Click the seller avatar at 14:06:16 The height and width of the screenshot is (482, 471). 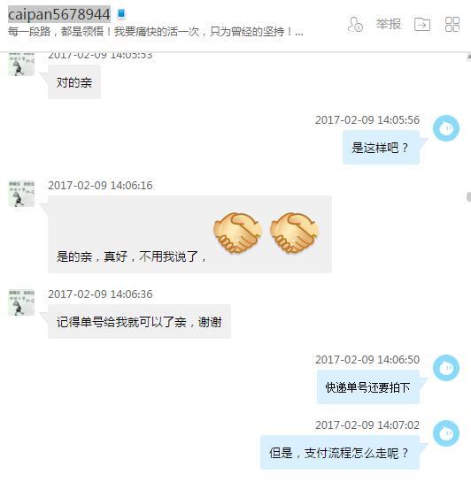(x=21, y=194)
